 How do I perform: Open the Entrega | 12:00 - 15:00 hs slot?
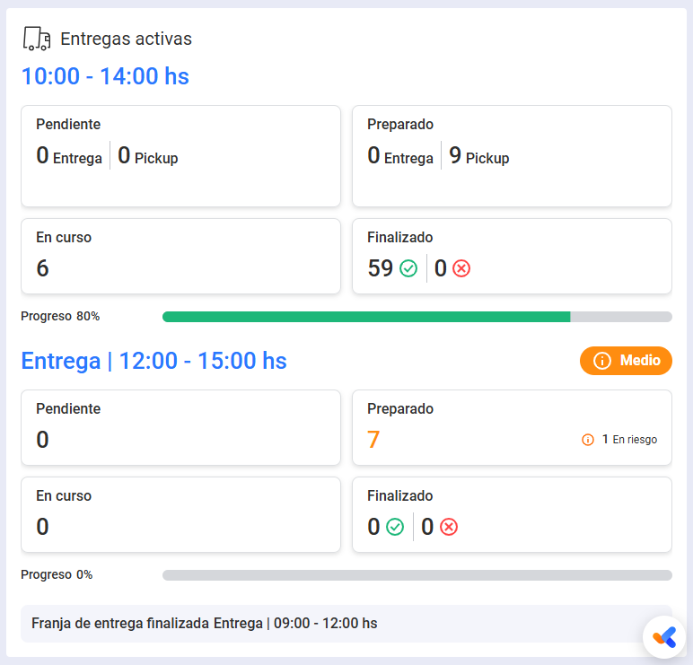tap(154, 361)
